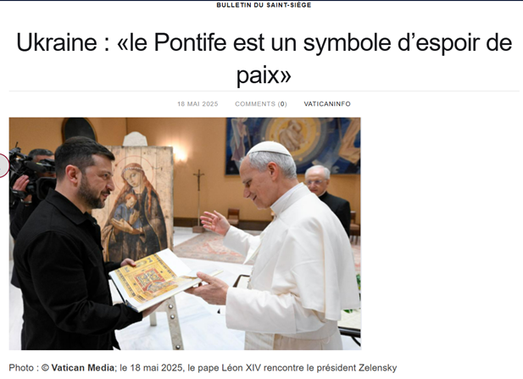Click the copyright symbol in photo caption
Image resolution: width=523 pixels, height=379 pixels.
coord(46,368)
